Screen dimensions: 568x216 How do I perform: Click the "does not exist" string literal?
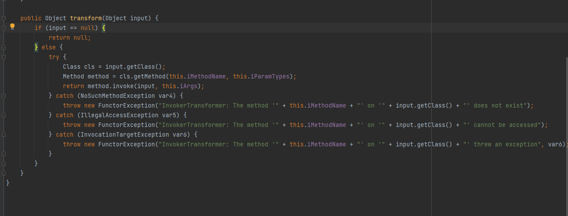499,105
